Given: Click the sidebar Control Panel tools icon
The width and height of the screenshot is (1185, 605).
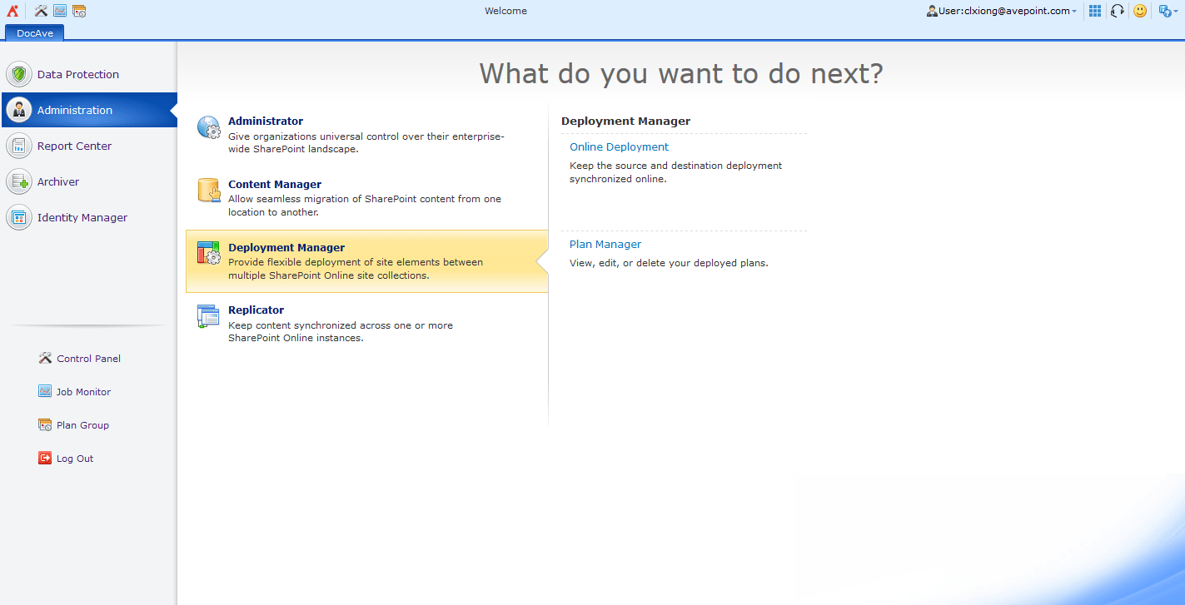Looking at the screenshot, I should [x=45, y=358].
